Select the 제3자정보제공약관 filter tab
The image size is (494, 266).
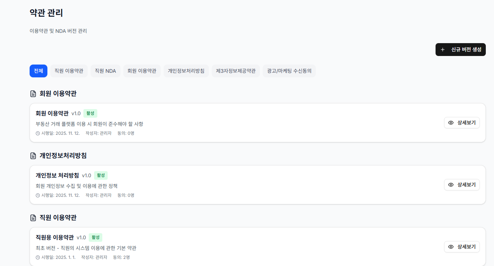coord(236,71)
